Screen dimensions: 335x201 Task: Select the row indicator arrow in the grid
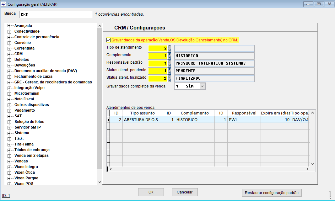tap(109, 120)
